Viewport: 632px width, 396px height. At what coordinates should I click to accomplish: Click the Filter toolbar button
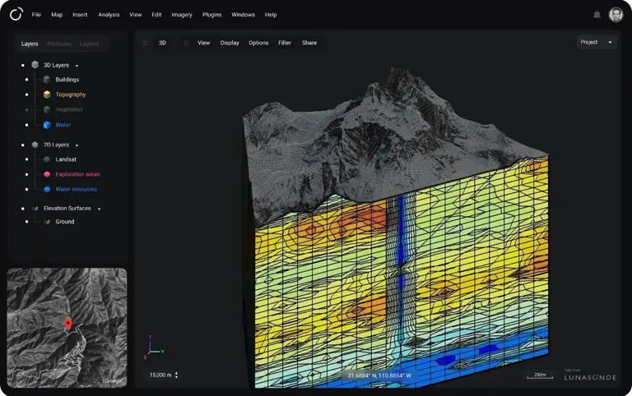[x=285, y=43]
